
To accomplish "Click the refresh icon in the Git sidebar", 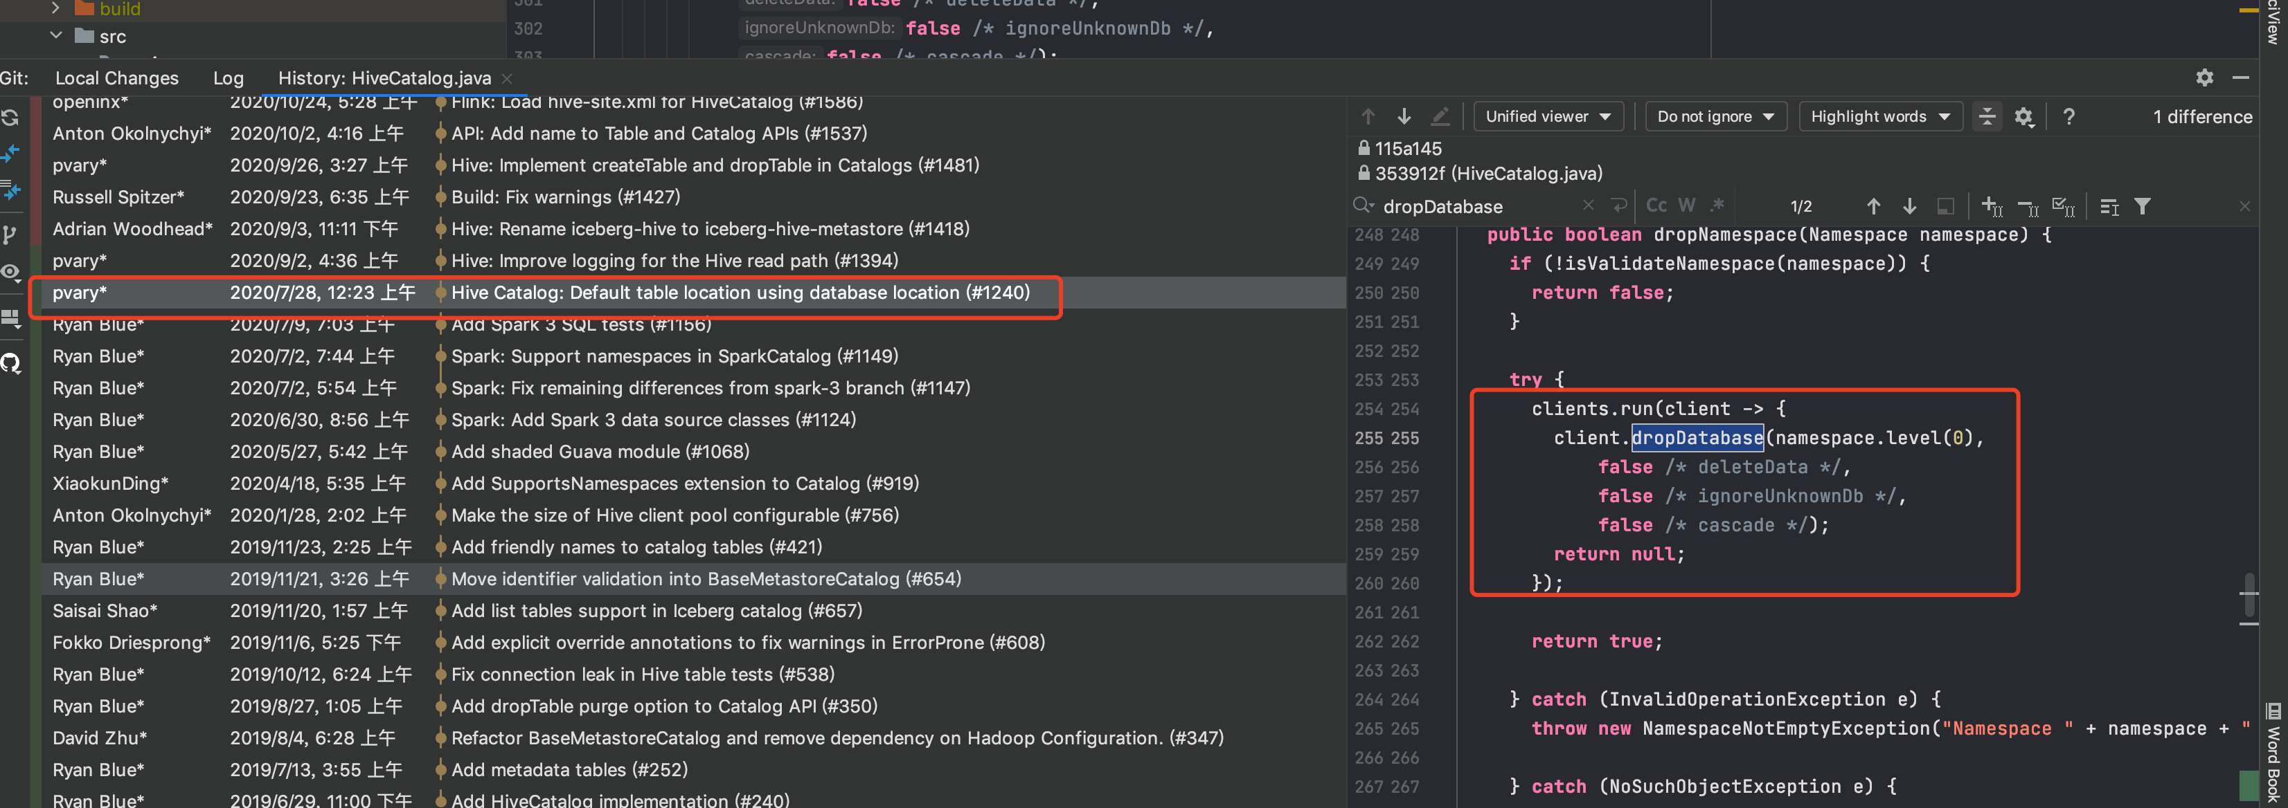I will pos(10,117).
